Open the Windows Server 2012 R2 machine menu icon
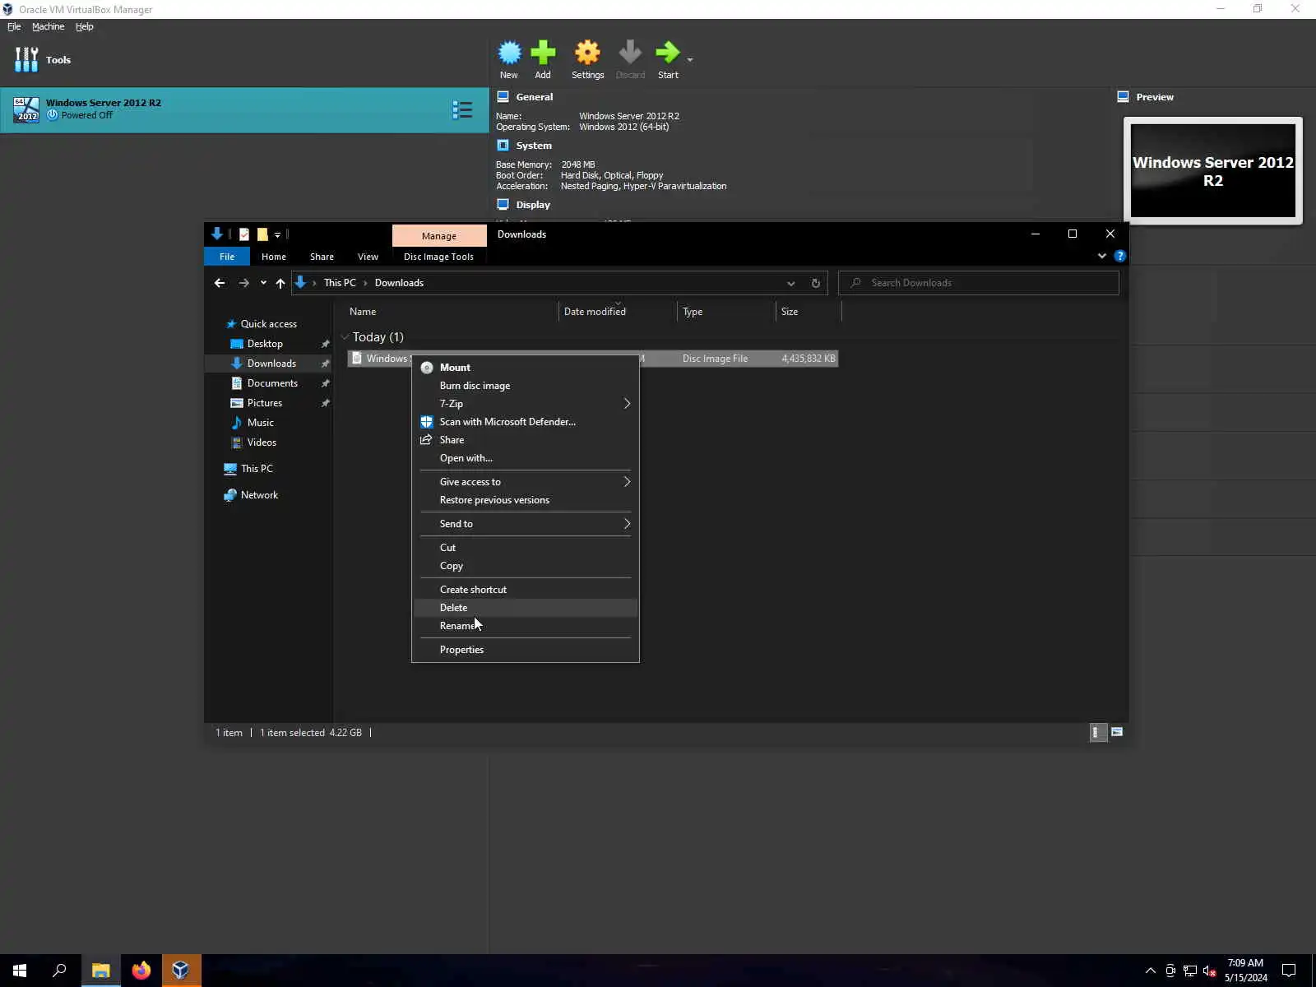This screenshot has height=987, width=1316. [x=462, y=109]
